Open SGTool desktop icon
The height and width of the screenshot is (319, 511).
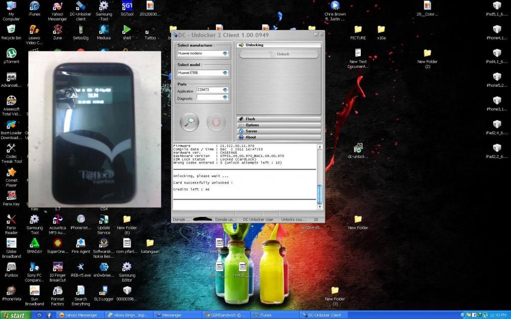click(127, 9)
